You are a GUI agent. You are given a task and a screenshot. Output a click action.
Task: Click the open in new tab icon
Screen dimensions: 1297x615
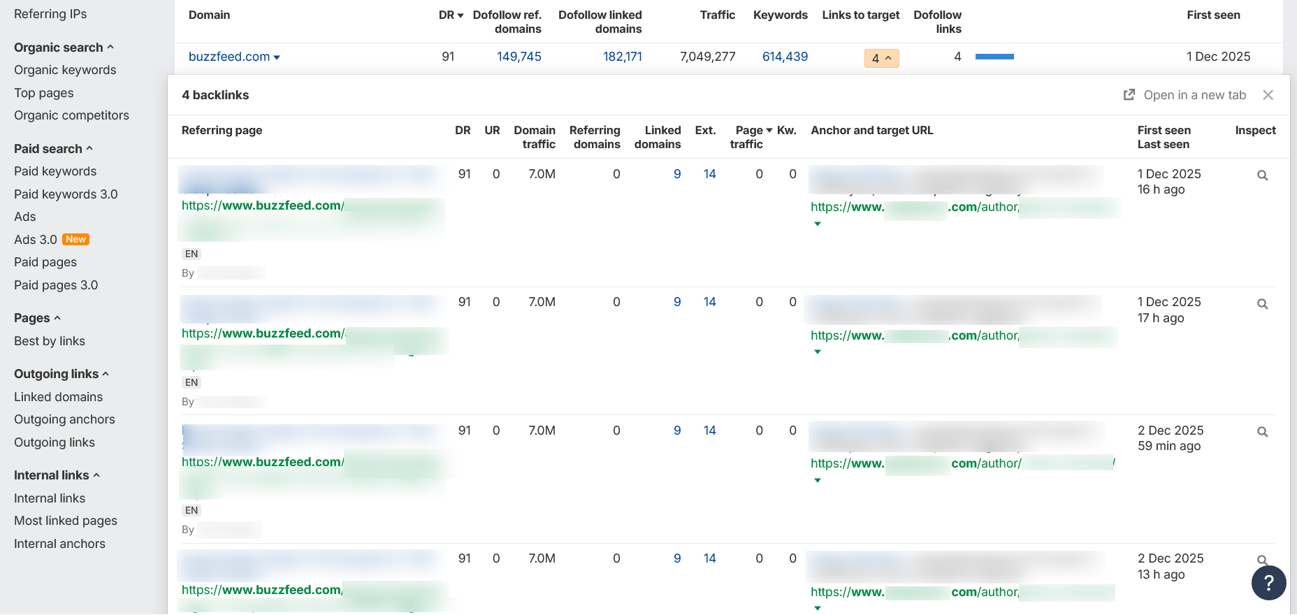point(1129,95)
